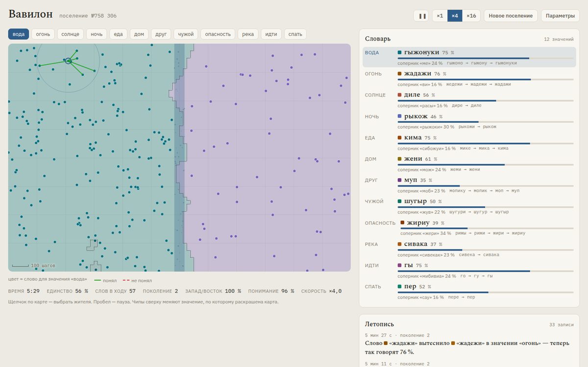Click the Вавилон title
This screenshot has width=588, height=367.
30,14
